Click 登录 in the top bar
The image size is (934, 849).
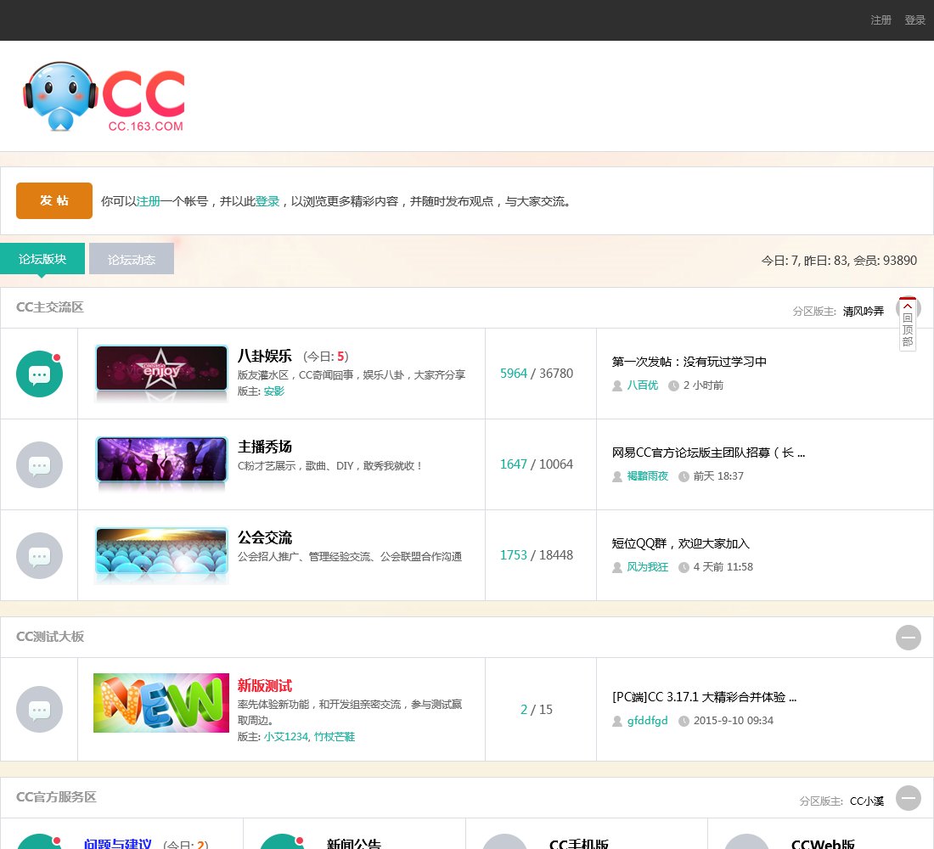point(914,20)
